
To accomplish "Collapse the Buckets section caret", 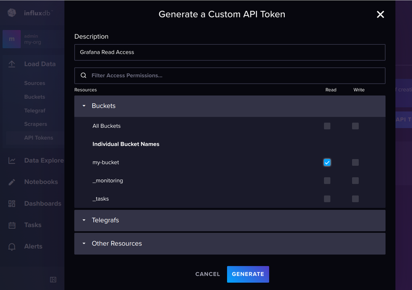I will click(x=84, y=106).
